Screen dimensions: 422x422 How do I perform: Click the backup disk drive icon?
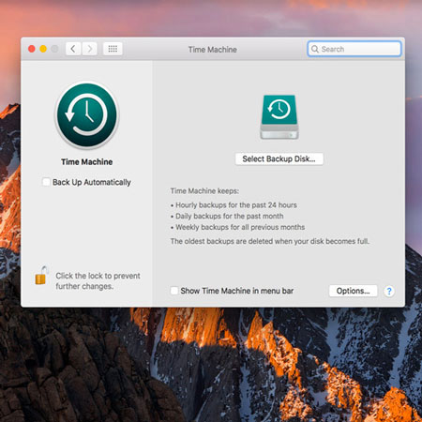279,117
